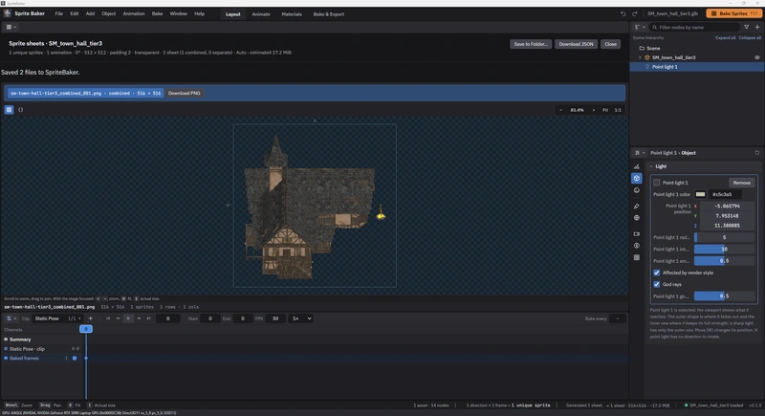This screenshot has height=416, width=765.
Task: Step back one frame
Action: tap(118, 318)
